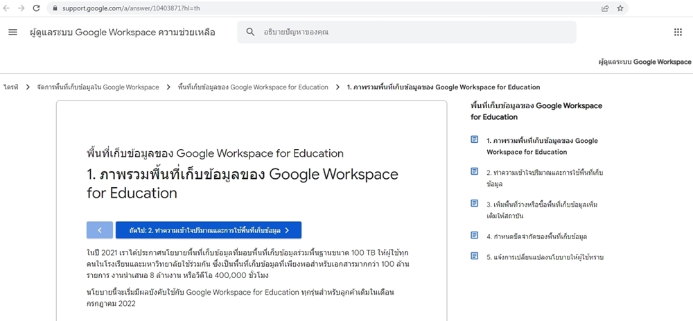
Task: Bookmark this page with the star icon
Action: (x=620, y=8)
